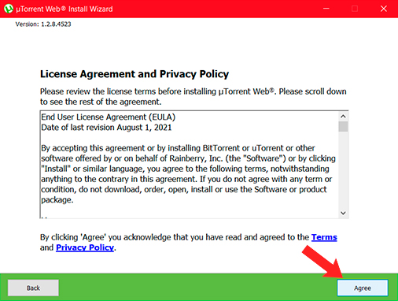Go back with the Back button
398x301 pixels.
coord(33,288)
